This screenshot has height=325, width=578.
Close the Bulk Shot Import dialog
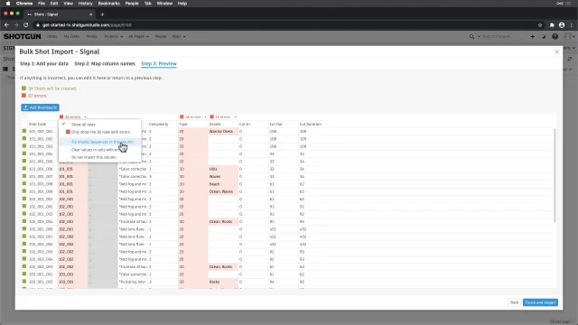pyautogui.click(x=556, y=52)
